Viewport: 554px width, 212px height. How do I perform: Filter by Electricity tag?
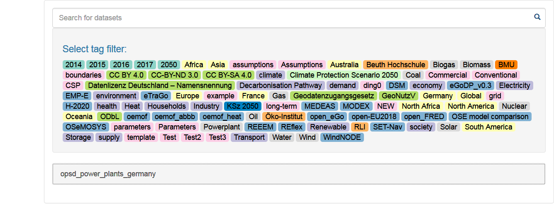point(515,85)
